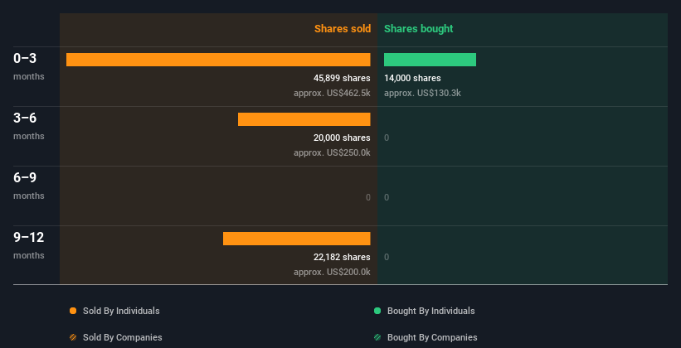
Task: Click the approx. US$462.5k amount
Action: [x=332, y=93]
